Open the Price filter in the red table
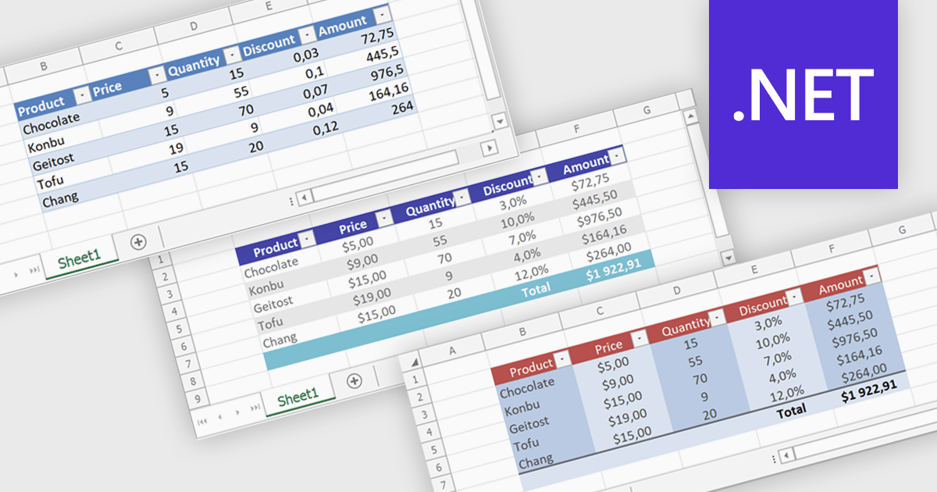 tap(640, 338)
